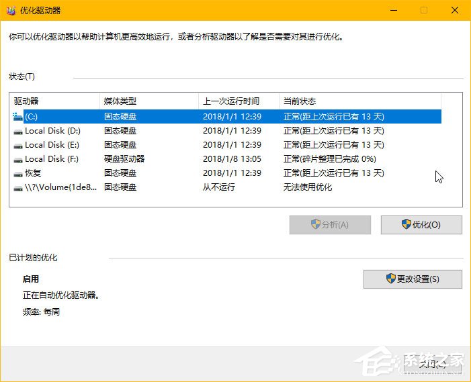Select the 恢复 volume label
The width and height of the screenshot is (471, 382).
(33, 173)
